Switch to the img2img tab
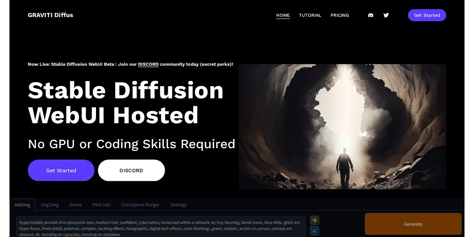The image size is (474, 237). point(50,205)
